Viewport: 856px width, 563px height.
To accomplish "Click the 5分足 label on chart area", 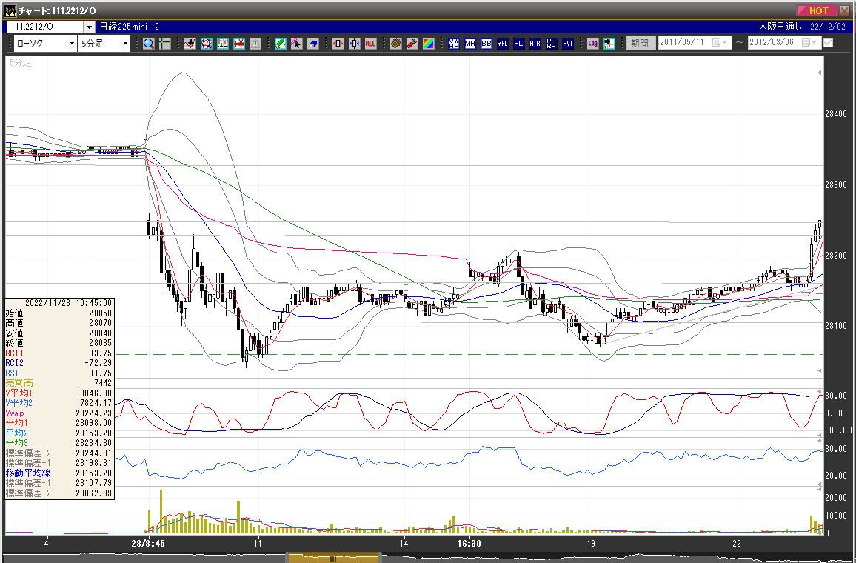I will click(x=21, y=63).
